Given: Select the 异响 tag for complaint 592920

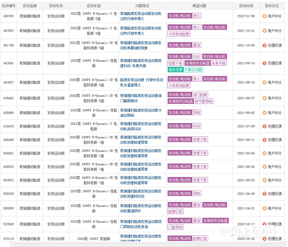Looking at the screenshot, I should [196, 193].
